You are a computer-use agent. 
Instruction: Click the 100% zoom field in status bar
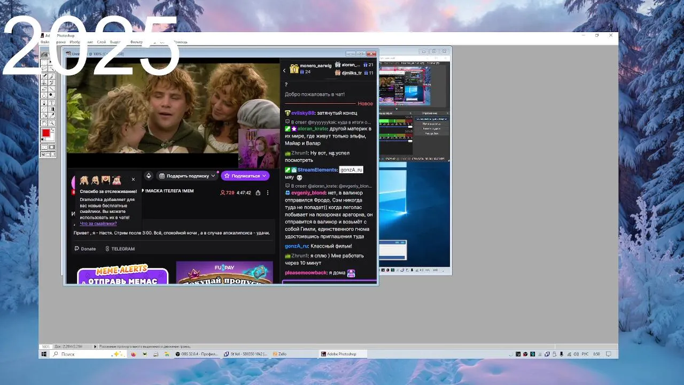[x=46, y=346]
